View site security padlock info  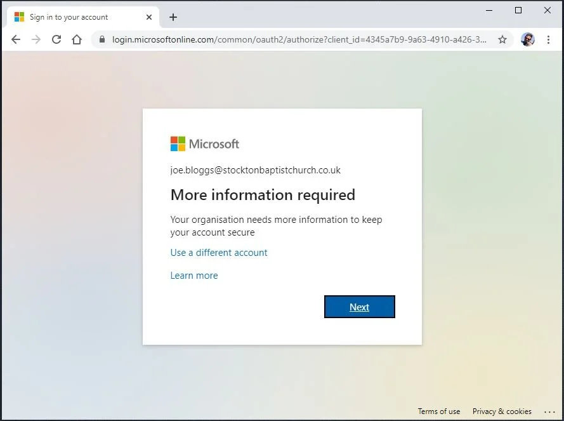tap(102, 39)
